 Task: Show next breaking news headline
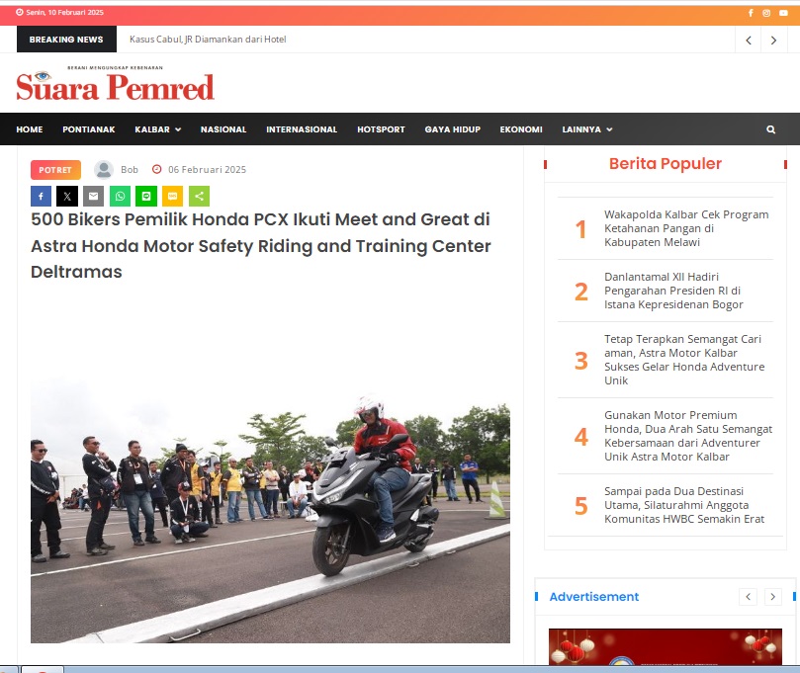pyautogui.click(x=773, y=40)
